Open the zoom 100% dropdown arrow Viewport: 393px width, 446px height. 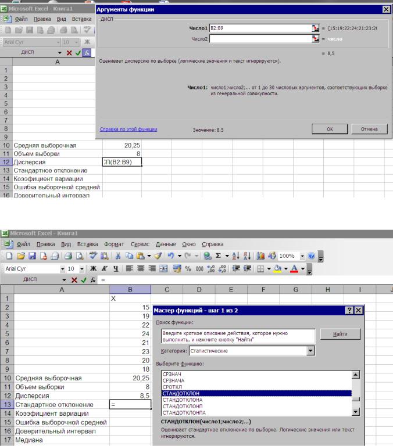[x=302, y=256]
